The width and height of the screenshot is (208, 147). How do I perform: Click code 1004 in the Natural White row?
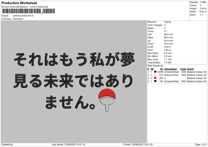point(183,75)
